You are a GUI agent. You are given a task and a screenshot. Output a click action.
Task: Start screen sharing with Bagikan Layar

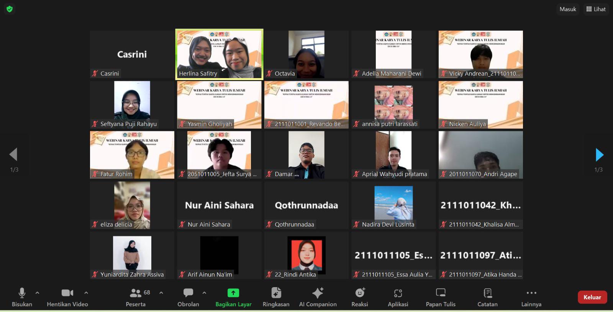click(x=233, y=293)
